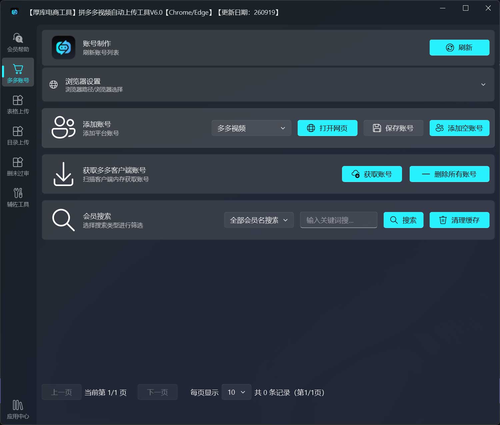Click the users icon beside 添加账号
Image resolution: width=500 pixels, height=425 pixels.
63,127
